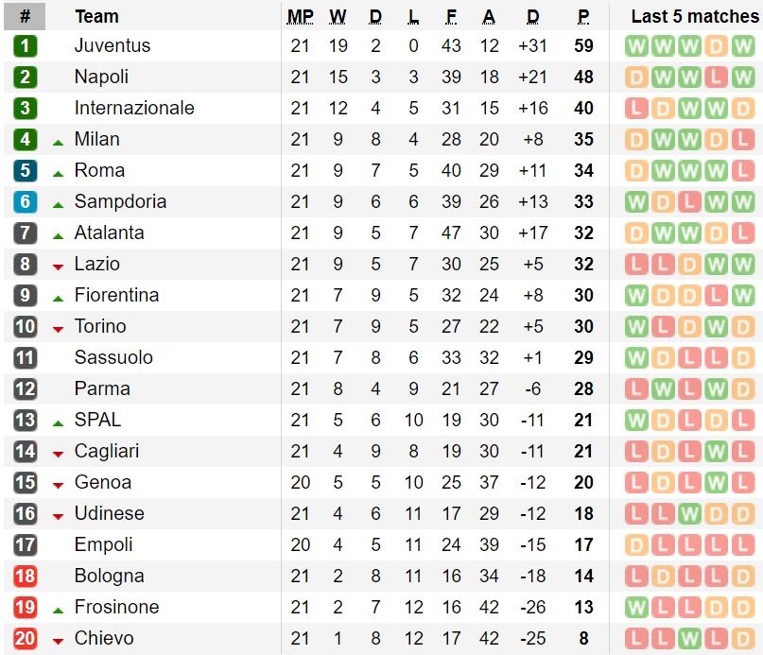Sort by the P points column header
This screenshot has height=655, width=763.
[583, 16]
